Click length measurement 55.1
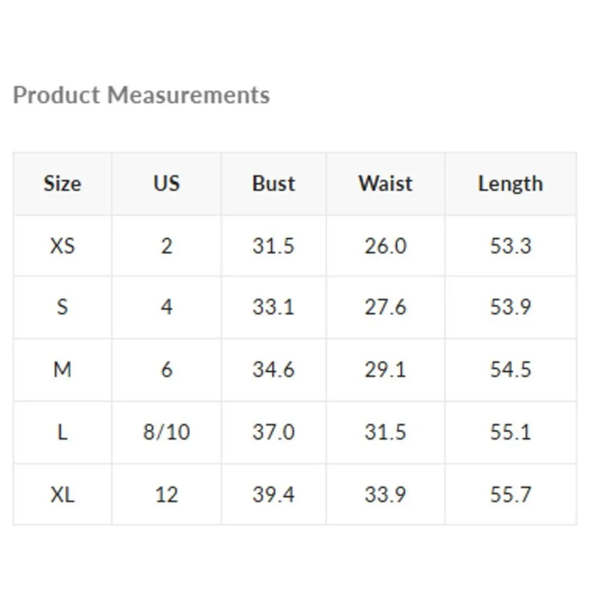The width and height of the screenshot is (596, 596). coord(510,432)
